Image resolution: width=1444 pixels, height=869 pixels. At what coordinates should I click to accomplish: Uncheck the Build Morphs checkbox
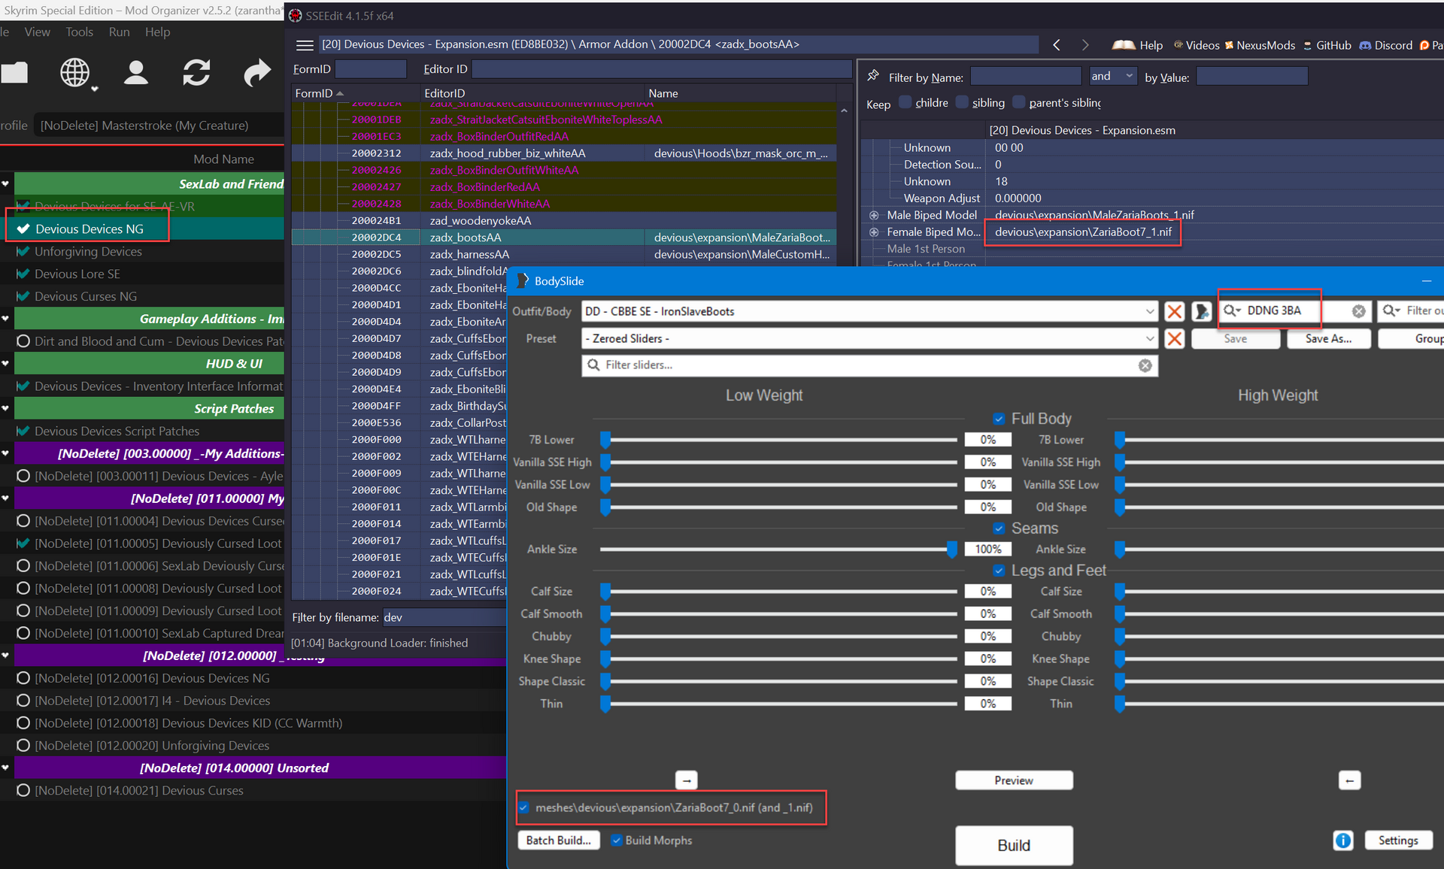617,840
